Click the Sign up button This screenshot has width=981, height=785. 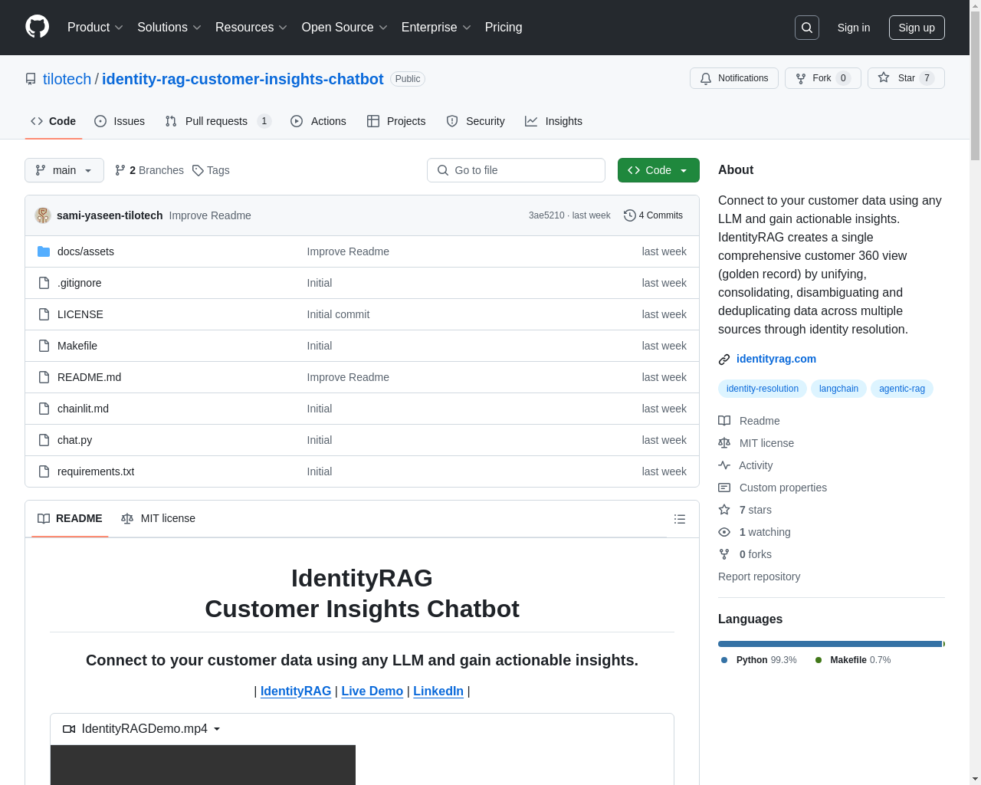[x=917, y=28]
